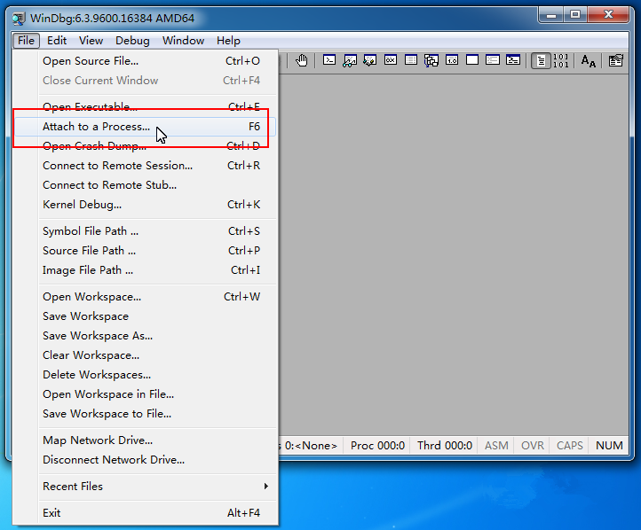Open the View menu
641x530 pixels.
point(91,41)
